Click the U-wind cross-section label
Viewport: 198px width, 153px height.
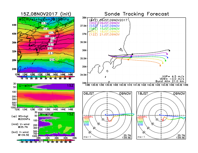click(x=25, y=85)
